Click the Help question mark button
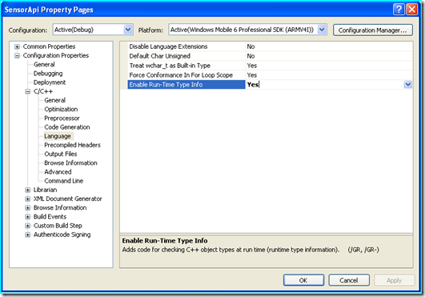 [x=399, y=10]
